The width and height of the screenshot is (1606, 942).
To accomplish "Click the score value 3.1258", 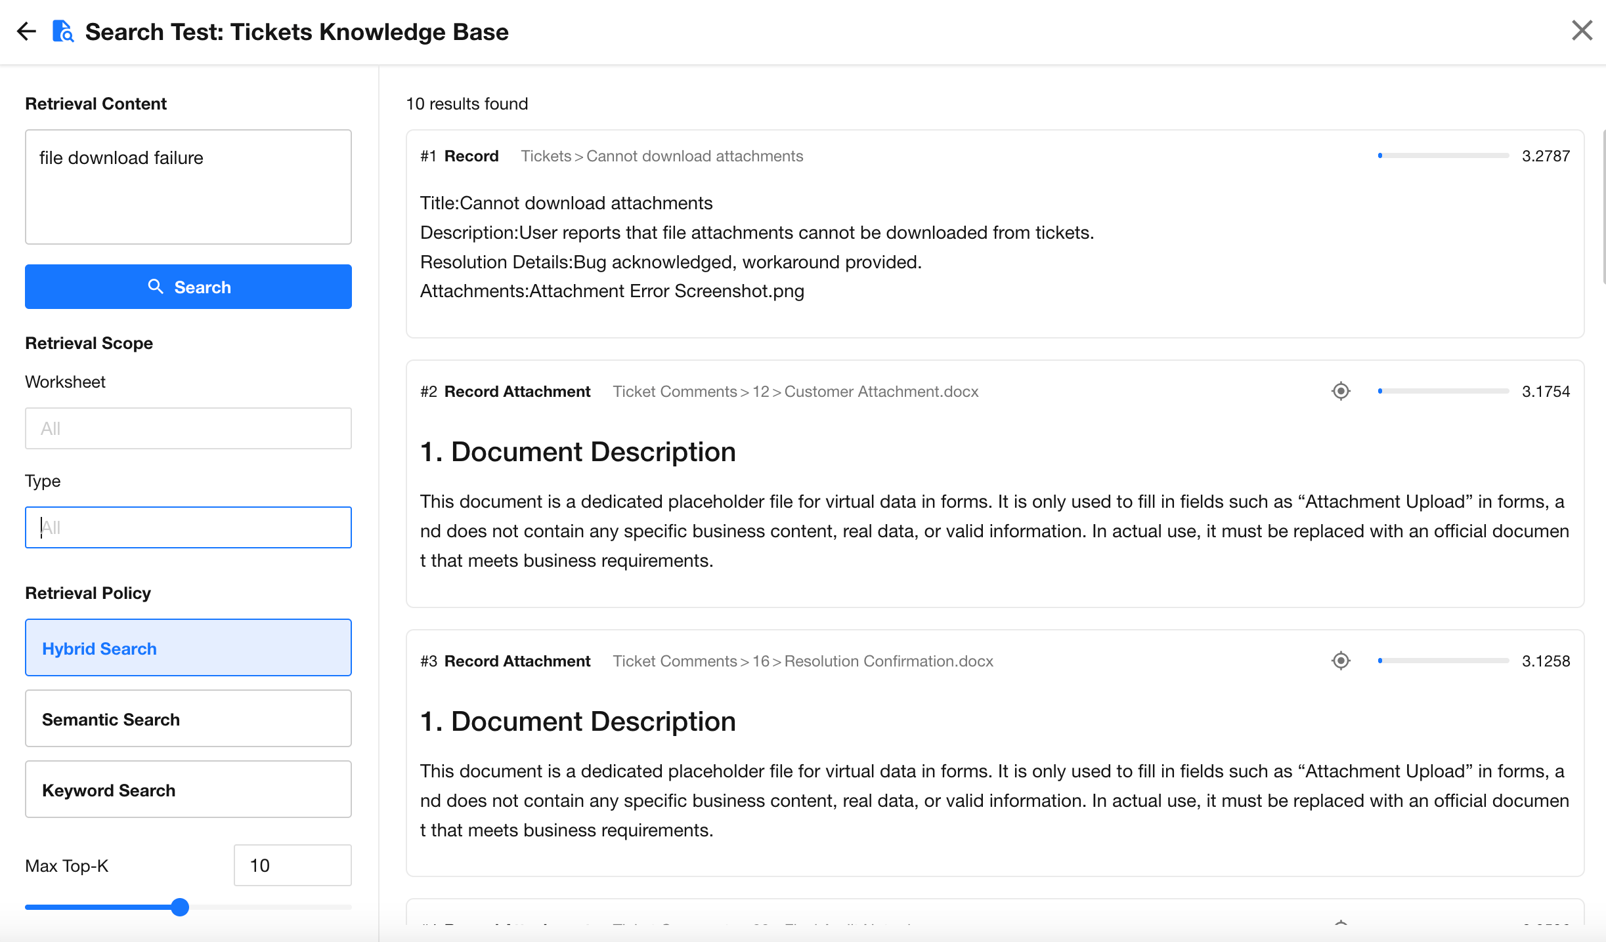I will coord(1546,661).
